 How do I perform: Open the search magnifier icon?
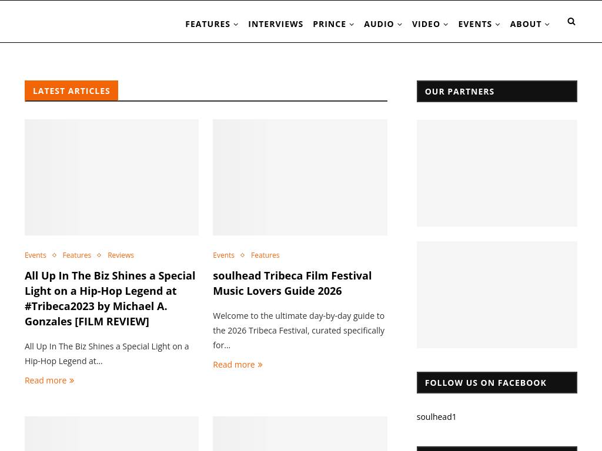(x=571, y=22)
